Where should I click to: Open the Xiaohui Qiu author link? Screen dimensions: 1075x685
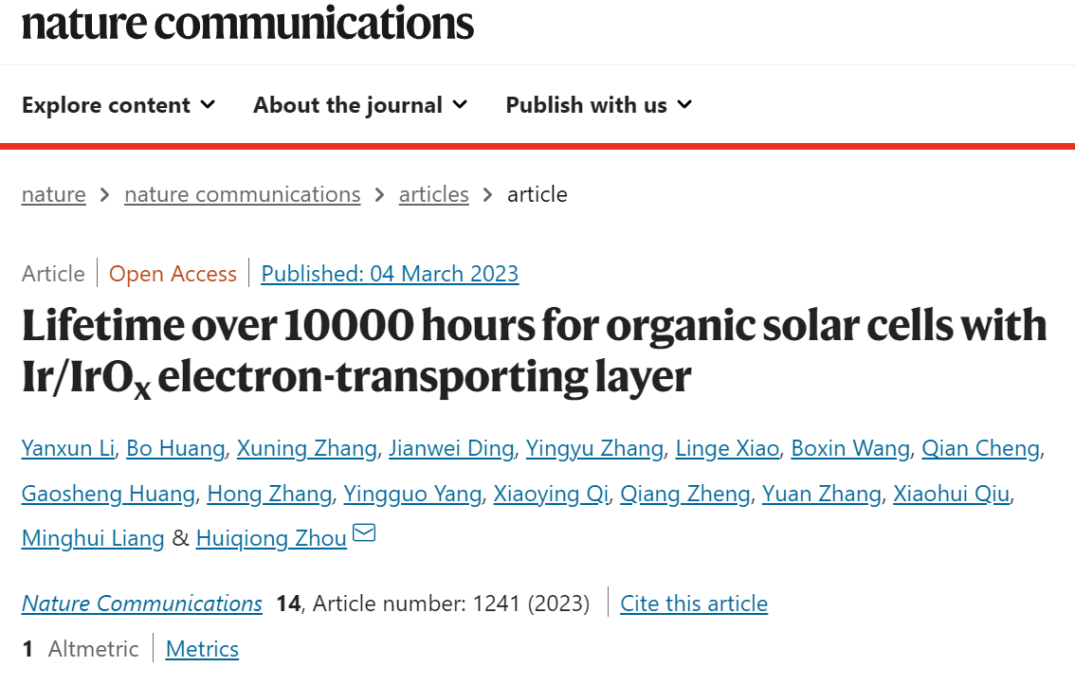point(951,494)
